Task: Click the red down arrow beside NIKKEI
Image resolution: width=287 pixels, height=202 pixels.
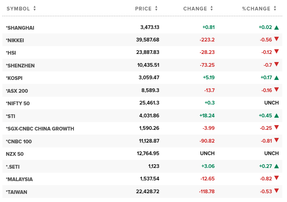Action: tap(277, 39)
